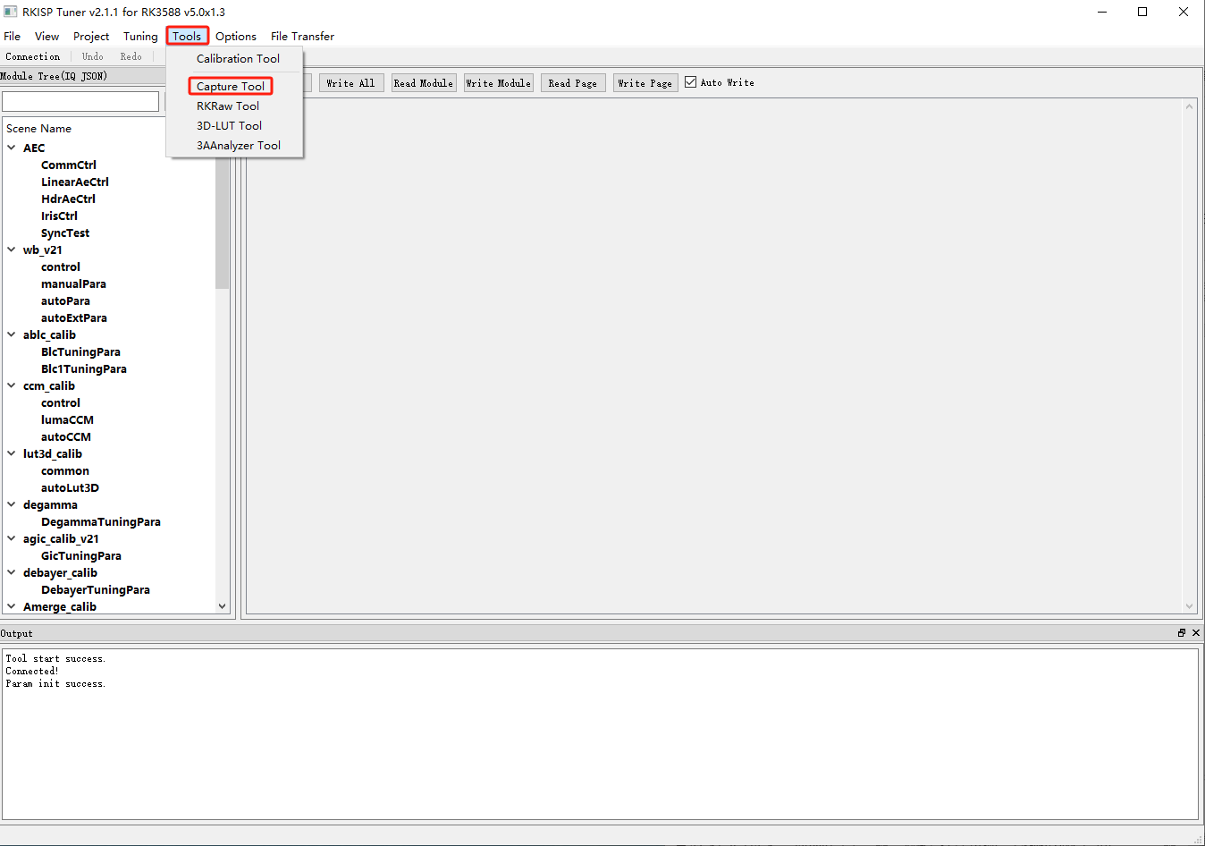Select control under ccm_calib
This screenshot has height=846, width=1205.
(x=61, y=403)
